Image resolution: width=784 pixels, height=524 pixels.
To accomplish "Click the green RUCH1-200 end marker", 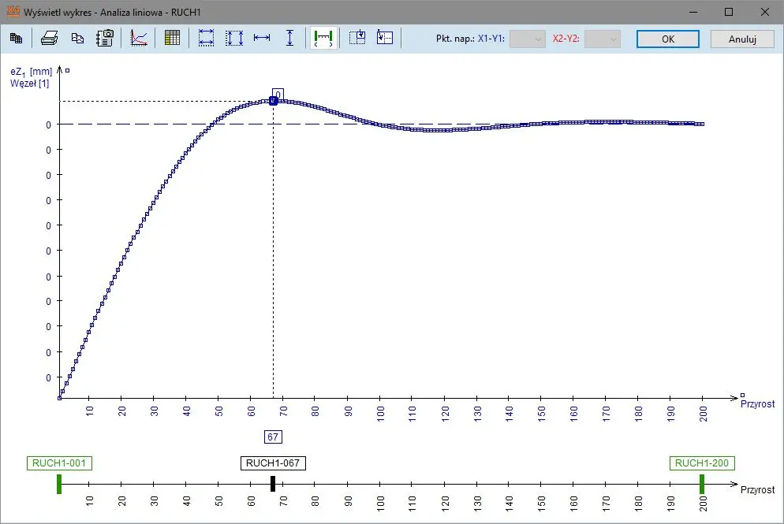I will tap(701, 484).
